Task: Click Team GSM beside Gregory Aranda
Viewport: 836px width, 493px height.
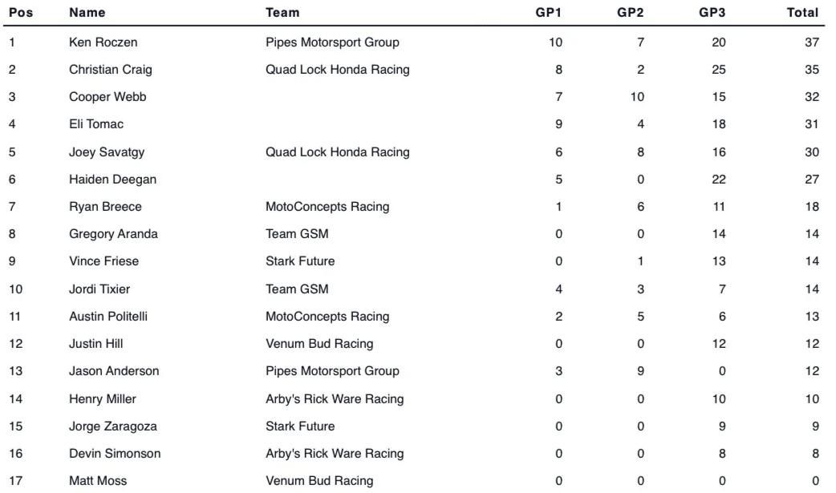Action: pyautogui.click(x=297, y=234)
